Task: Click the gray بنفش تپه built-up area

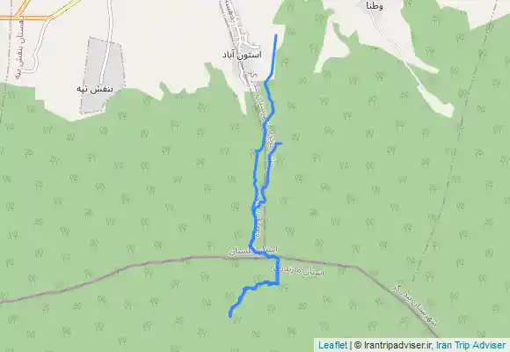Action: [x=103, y=76]
